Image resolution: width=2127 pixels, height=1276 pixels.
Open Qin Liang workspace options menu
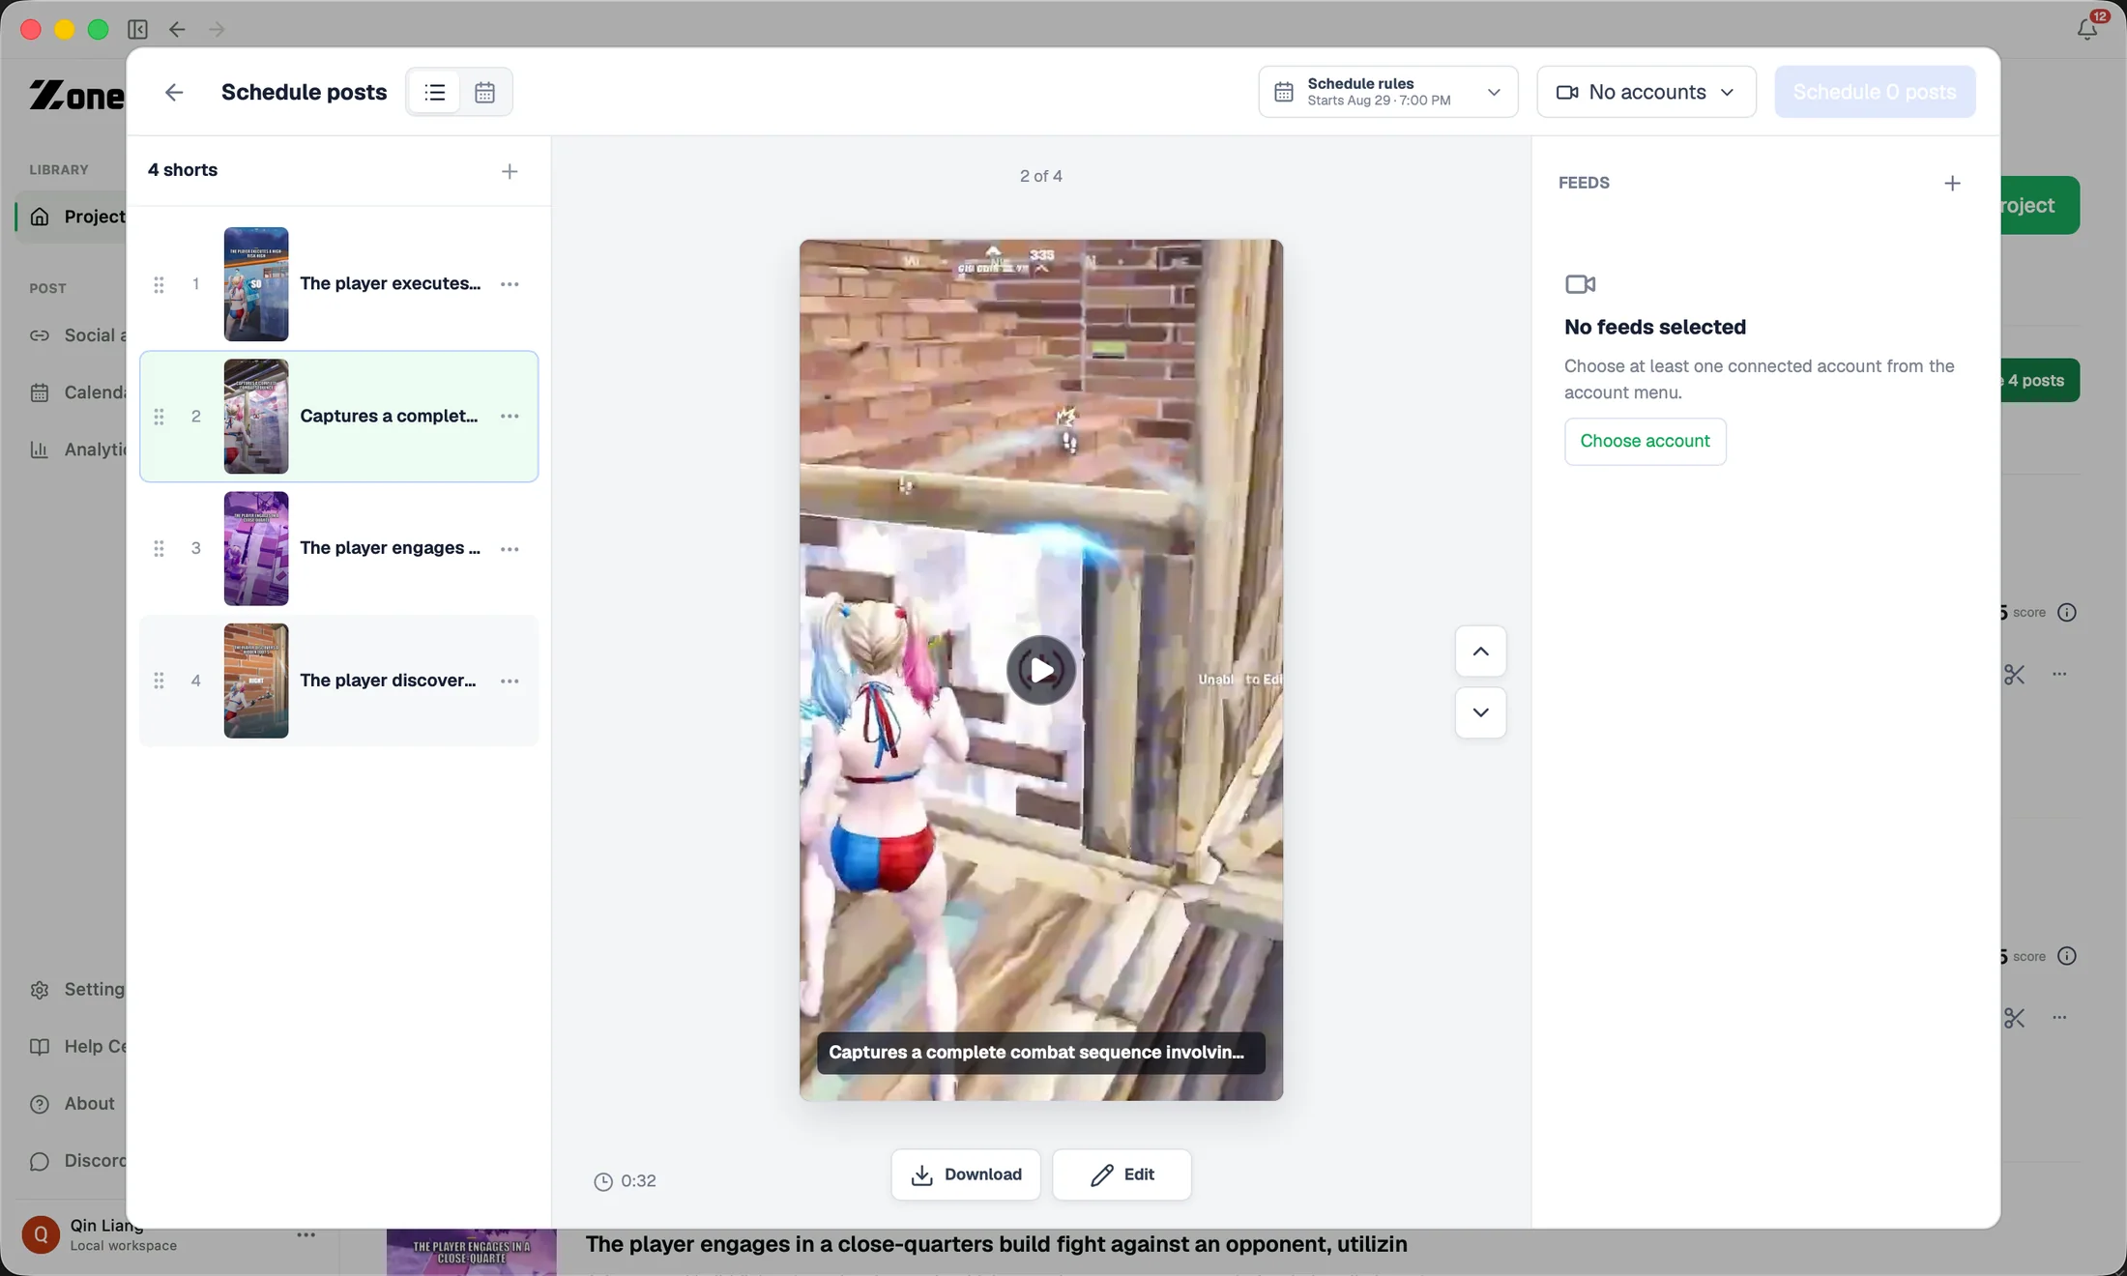[x=306, y=1234]
